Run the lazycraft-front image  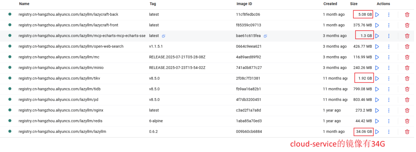pos(377,25)
